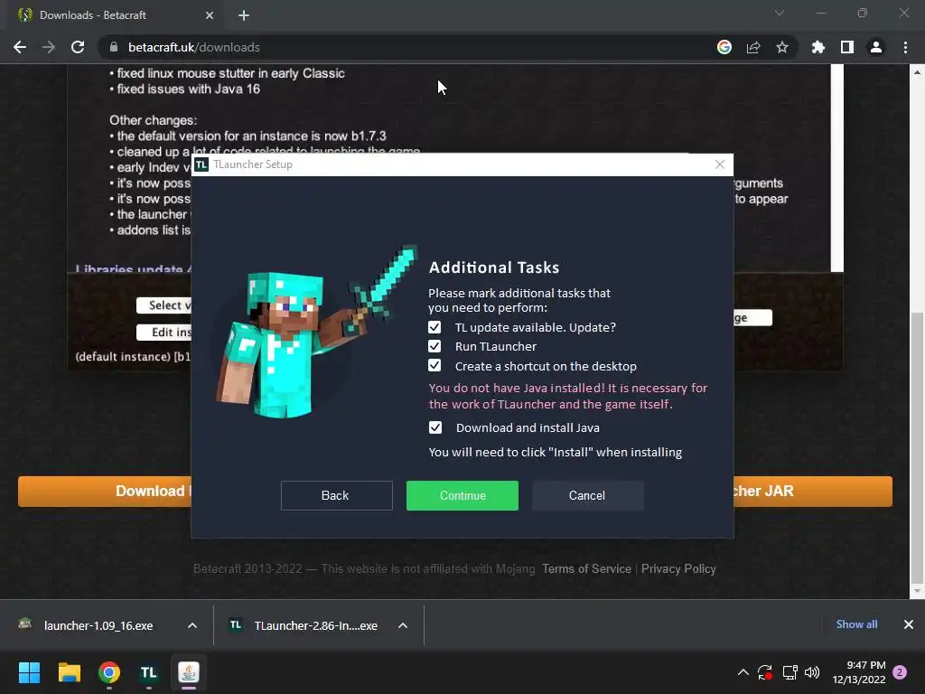Open Terms of Service link
Viewport: 925px width, 694px height.
[x=586, y=569]
